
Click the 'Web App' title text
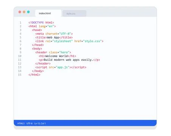(x=53, y=37)
